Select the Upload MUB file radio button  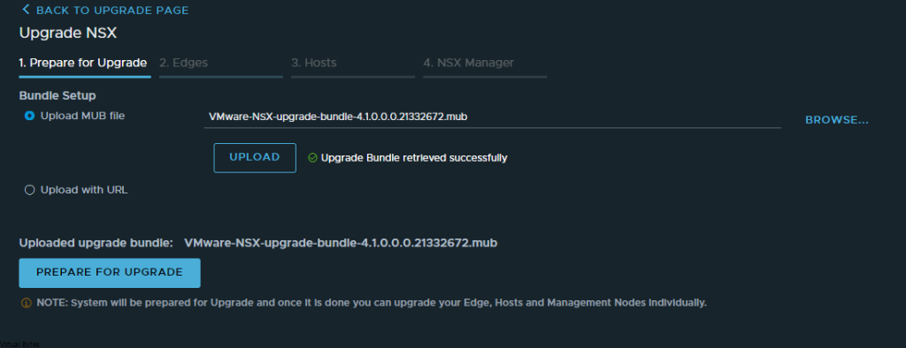click(29, 116)
